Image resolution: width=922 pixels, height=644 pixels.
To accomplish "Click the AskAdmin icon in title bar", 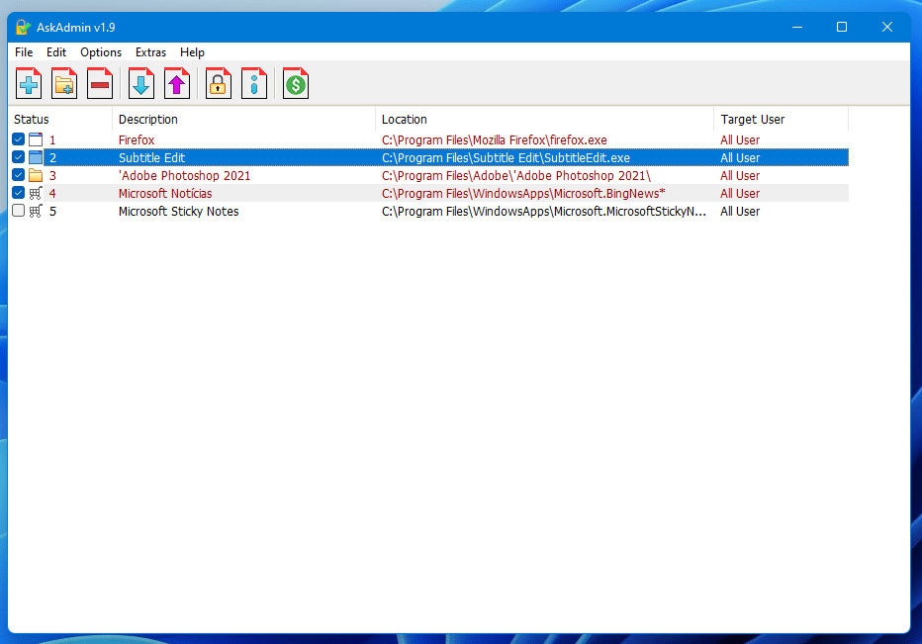I will point(23,27).
